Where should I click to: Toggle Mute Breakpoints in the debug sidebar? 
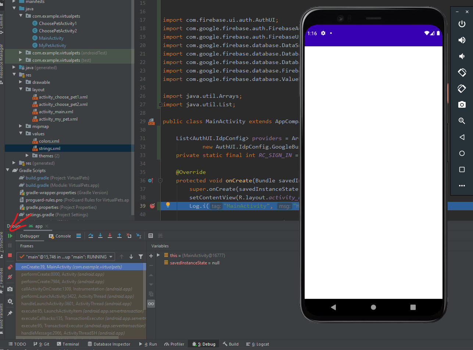[x=10, y=276]
